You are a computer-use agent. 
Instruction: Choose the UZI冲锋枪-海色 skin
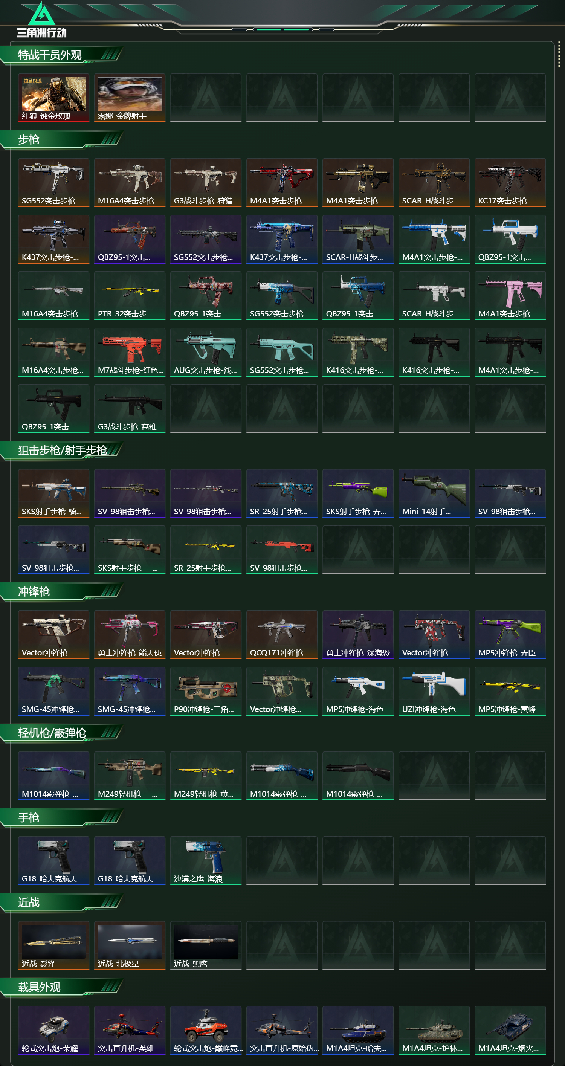tap(434, 691)
